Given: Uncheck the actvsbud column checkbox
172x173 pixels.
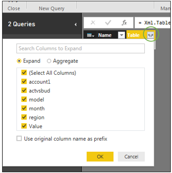Looking at the screenshot, I should 24,91.
